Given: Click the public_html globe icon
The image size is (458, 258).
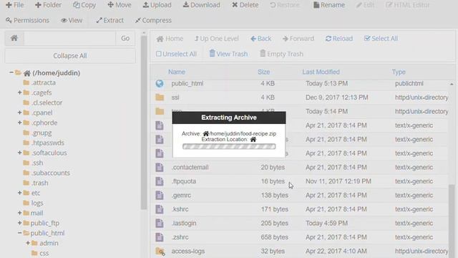Looking at the screenshot, I should [160, 84].
